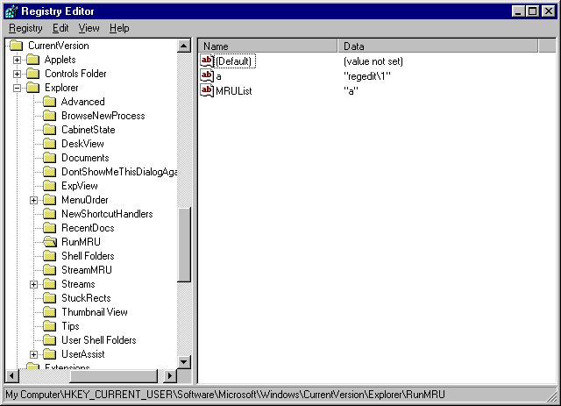The image size is (561, 406).
Task: Click the string icon for MRUList value
Action: [207, 90]
